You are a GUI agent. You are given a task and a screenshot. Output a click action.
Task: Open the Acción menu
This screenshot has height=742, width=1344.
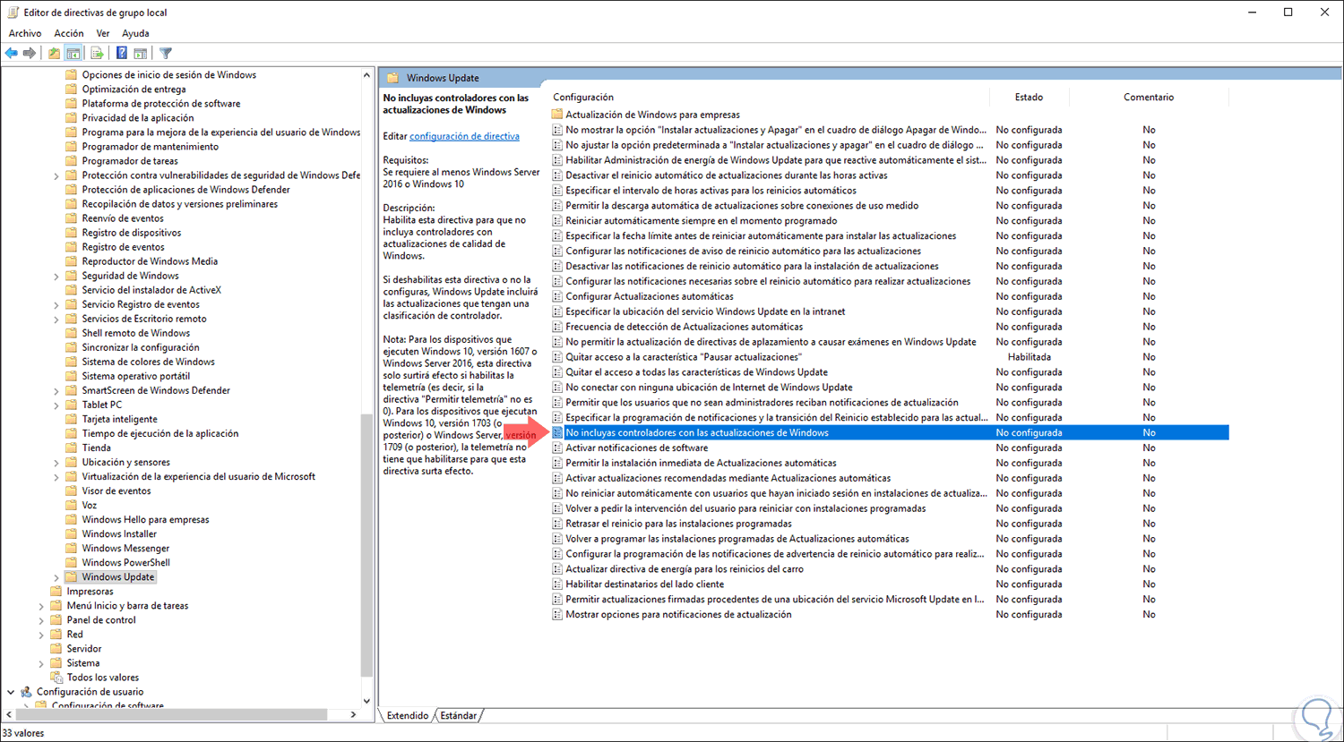point(69,33)
